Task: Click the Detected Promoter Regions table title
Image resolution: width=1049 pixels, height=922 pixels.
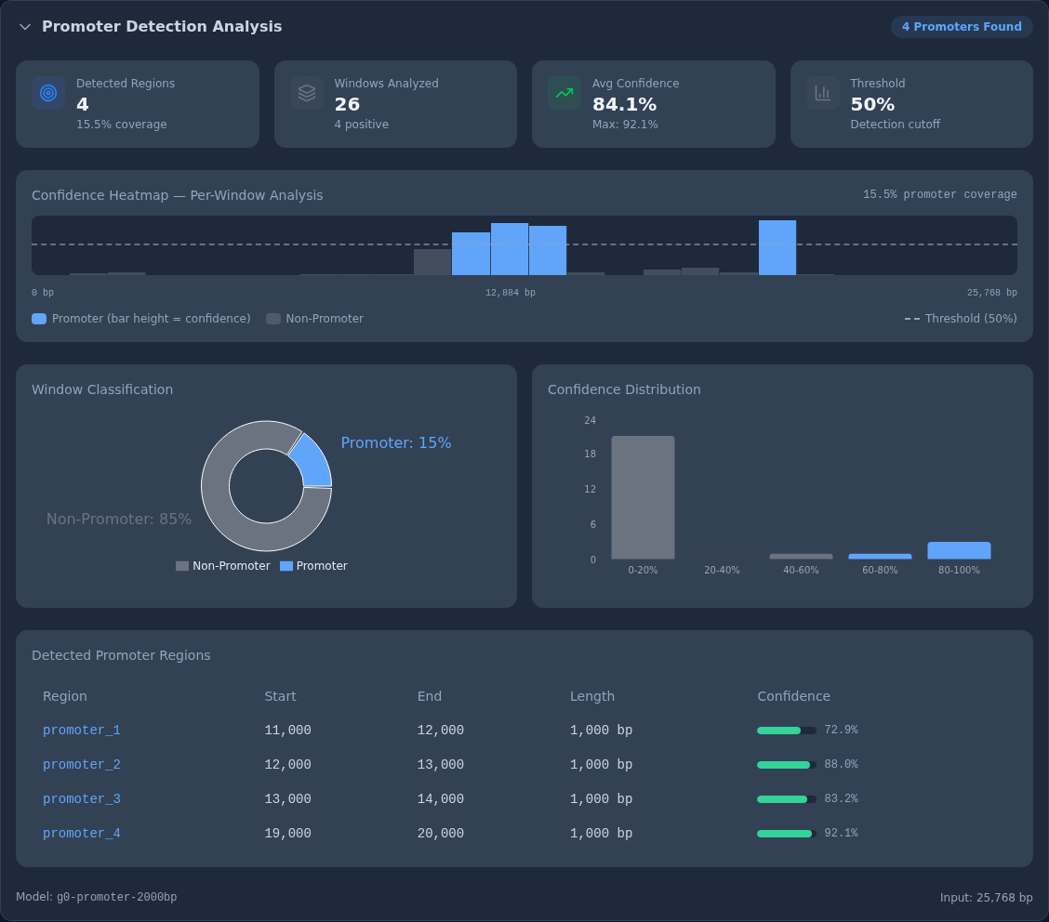Action: click(x=121, y=655)
